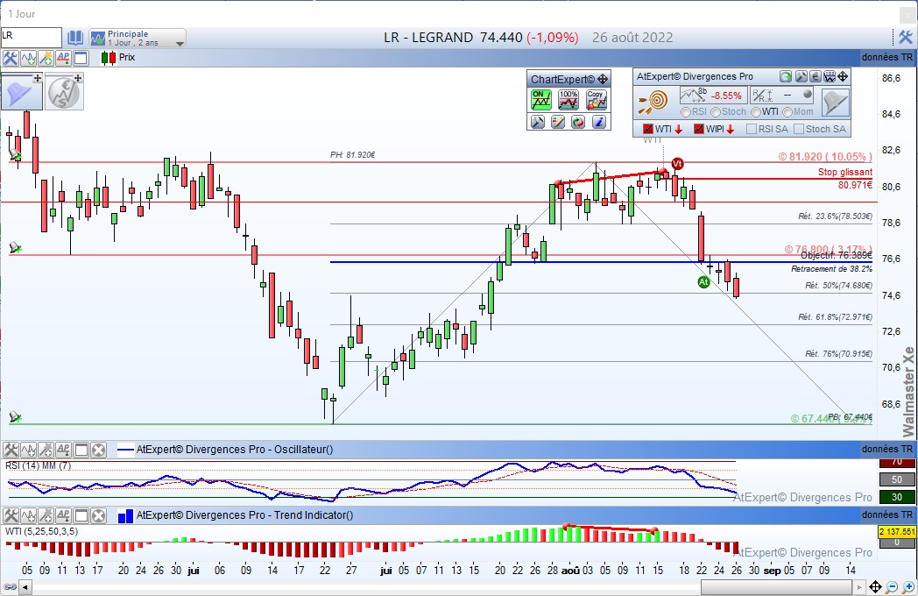This screenshot has height=596, width=918.
Task: Click the ChartExpert Copy icon
Action: (597, 100)
